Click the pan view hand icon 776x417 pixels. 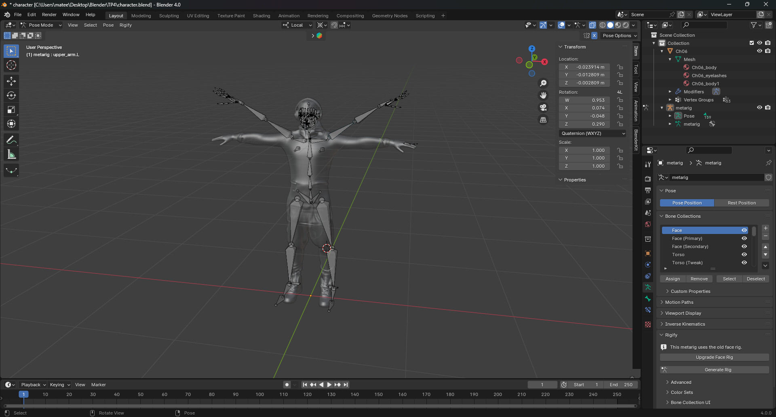pos(543,95)
